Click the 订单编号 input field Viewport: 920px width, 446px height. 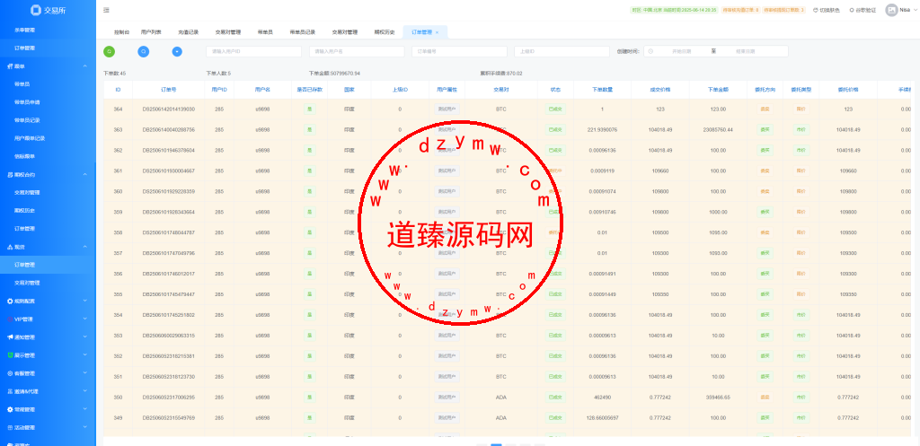(459, 51)
